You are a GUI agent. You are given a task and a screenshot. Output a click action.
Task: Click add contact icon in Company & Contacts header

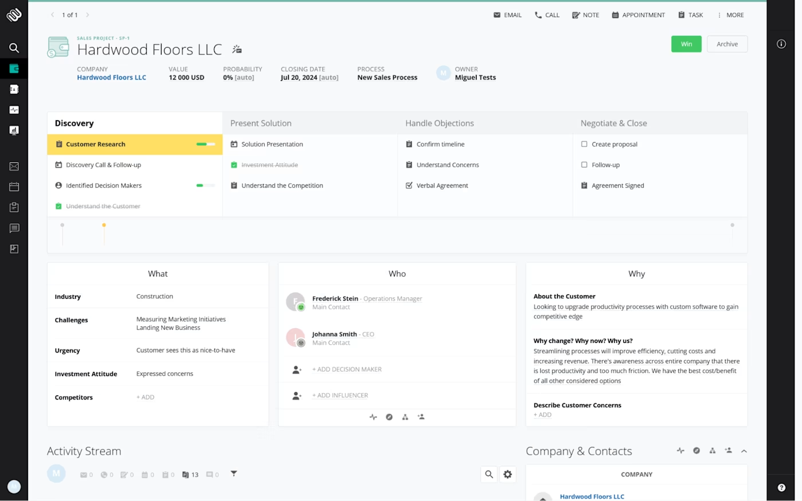pyautogui.click(x=729, y=451)
